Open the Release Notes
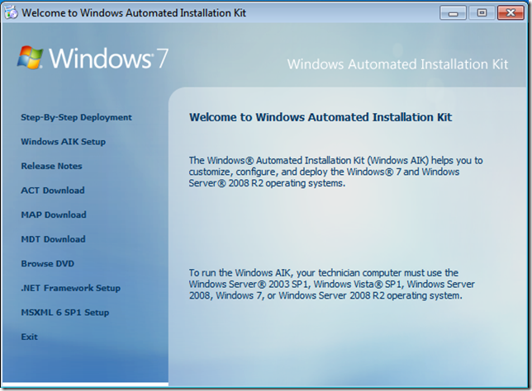532x391 pixels. [51, 166]
